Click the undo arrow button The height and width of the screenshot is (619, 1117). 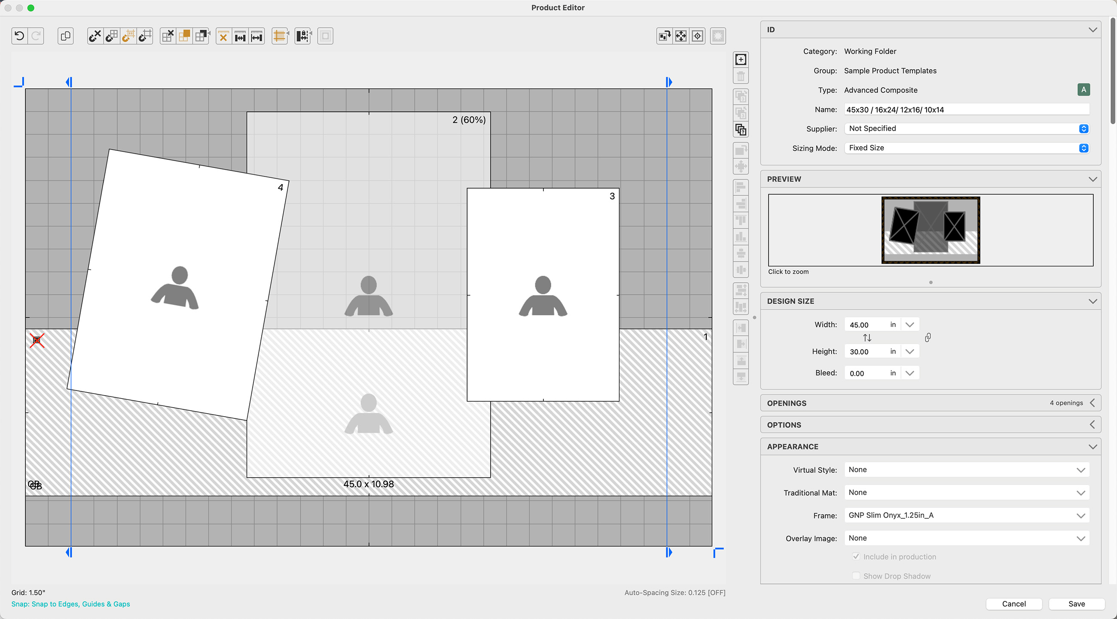[19, 36]
